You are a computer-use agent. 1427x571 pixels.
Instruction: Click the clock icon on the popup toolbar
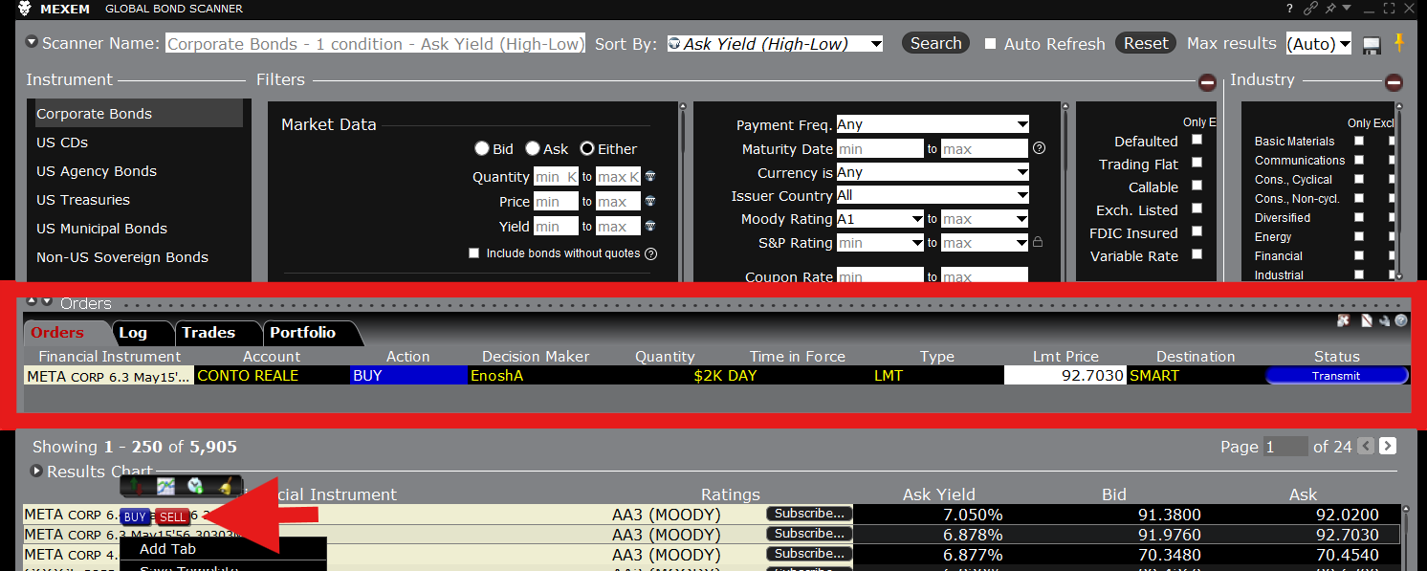pyautogui.click(x=195, y=486)
